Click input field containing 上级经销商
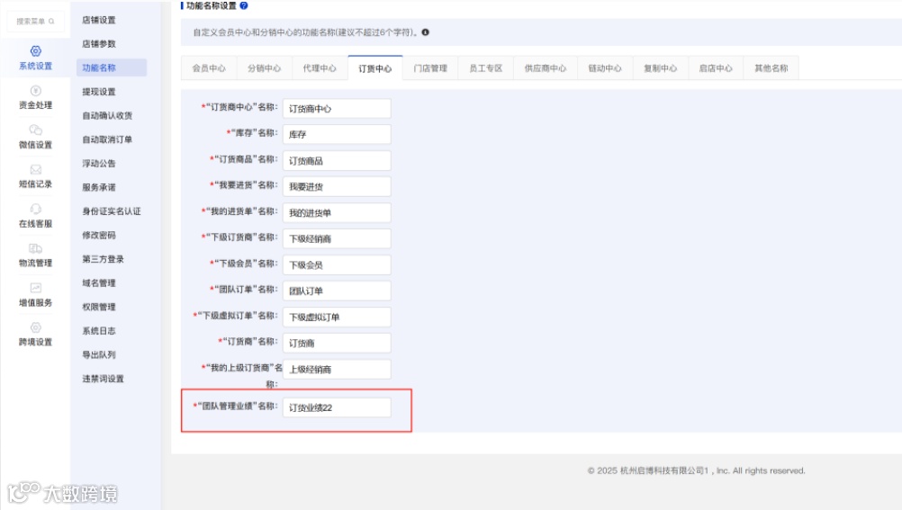Viewport: 902px width, 510px height. [x=337, y=369]
